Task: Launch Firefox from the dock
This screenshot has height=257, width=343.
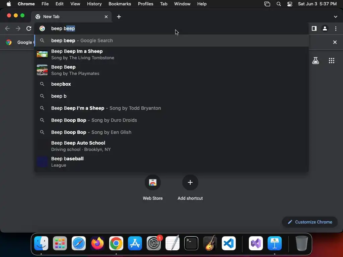Action: pyautogui.click(x=97, y=243)
